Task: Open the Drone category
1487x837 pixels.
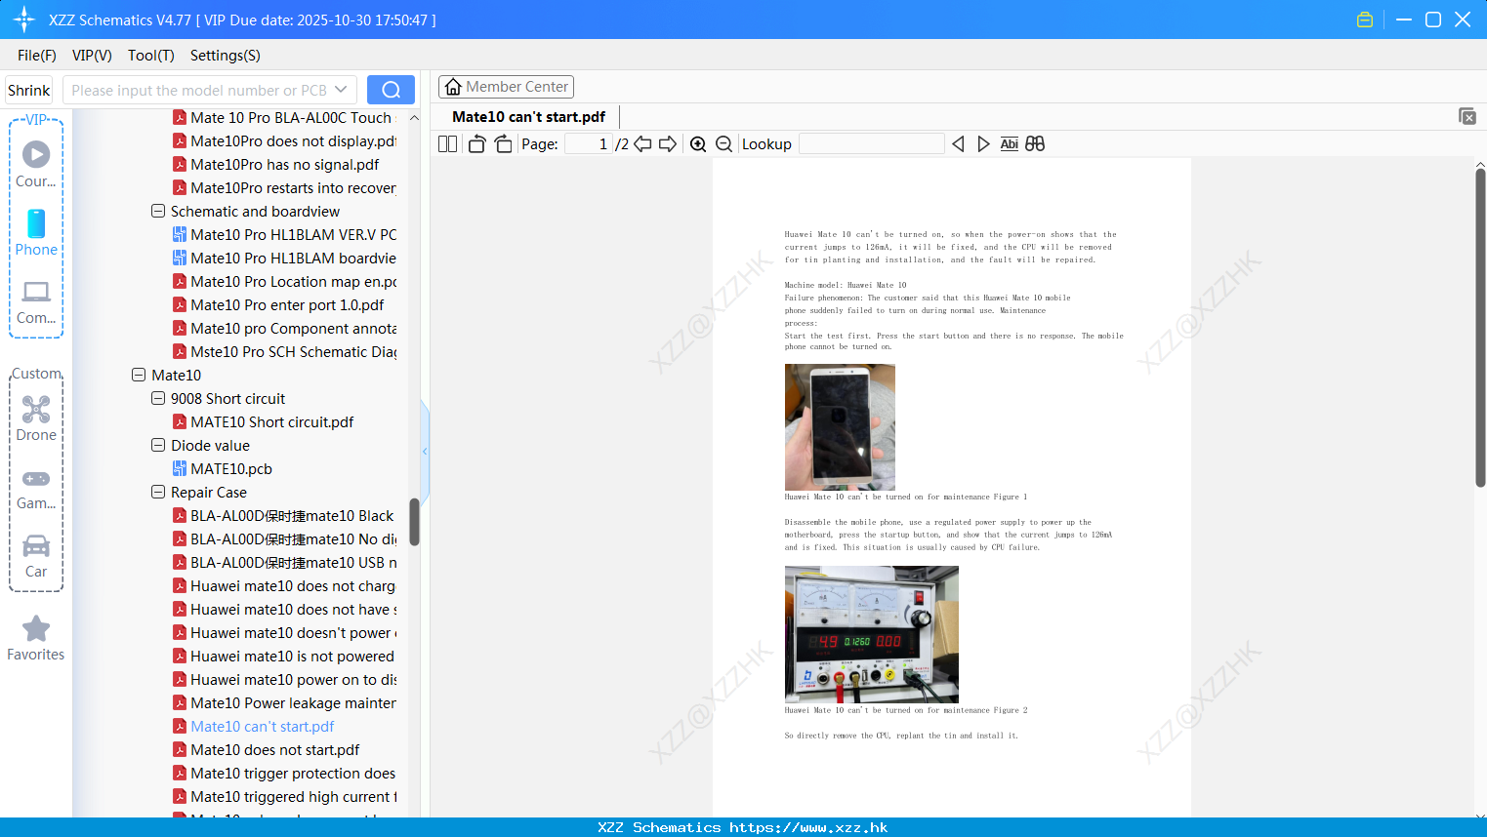Action: pos(36,418)
